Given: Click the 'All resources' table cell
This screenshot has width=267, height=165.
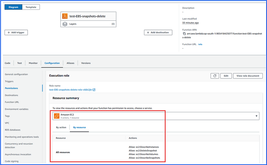Looking at the screenshot, I should pyautogui.click(x=63, y=152).
